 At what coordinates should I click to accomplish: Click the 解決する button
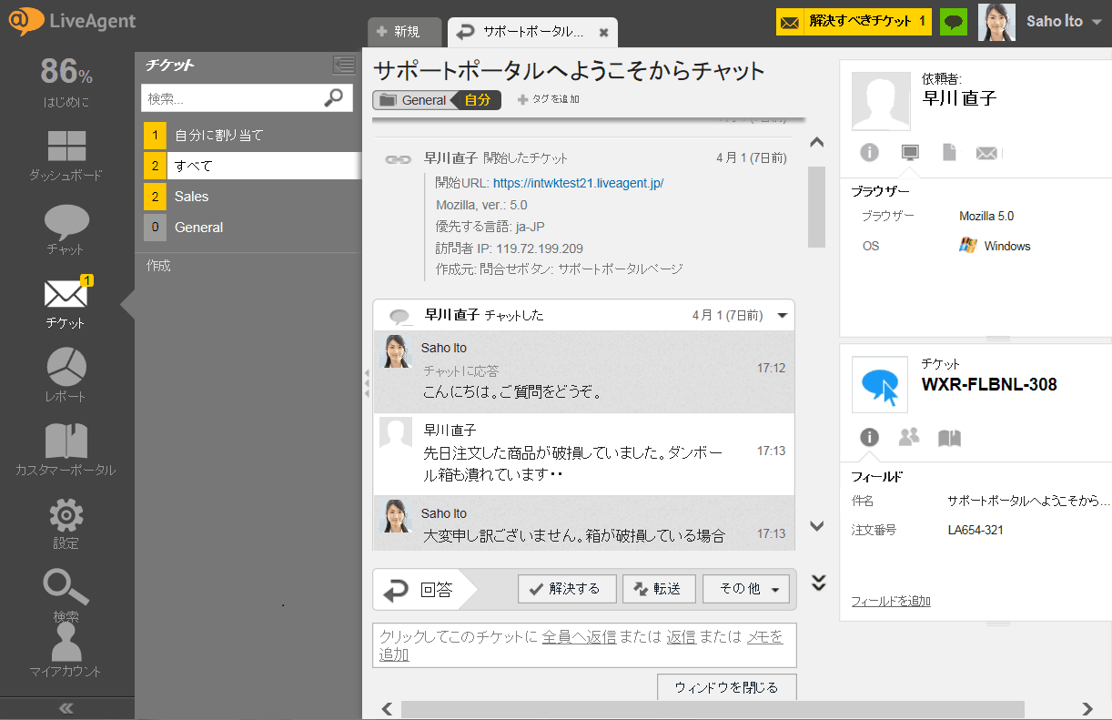567,589
